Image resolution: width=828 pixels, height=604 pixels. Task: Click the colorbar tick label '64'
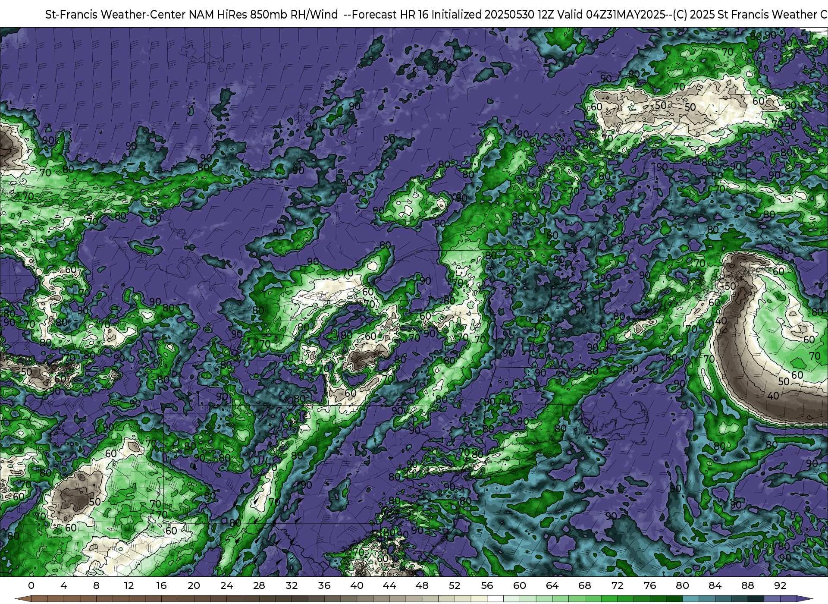[552, 585]
